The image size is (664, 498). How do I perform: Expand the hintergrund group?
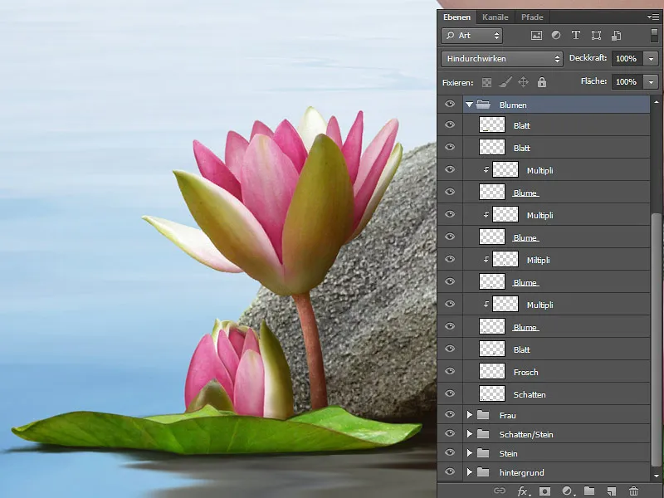469,472
